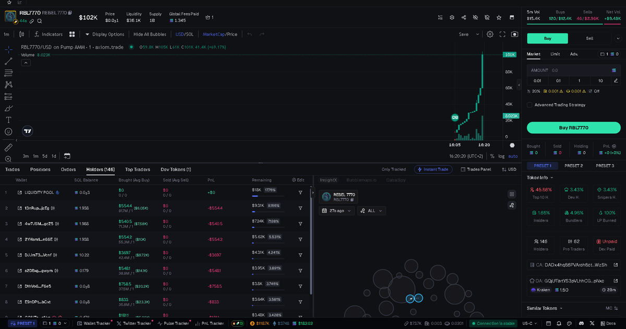Toggle the log scale on chart
The height and width of the screenshot is (329, 626).
point(501,156)
